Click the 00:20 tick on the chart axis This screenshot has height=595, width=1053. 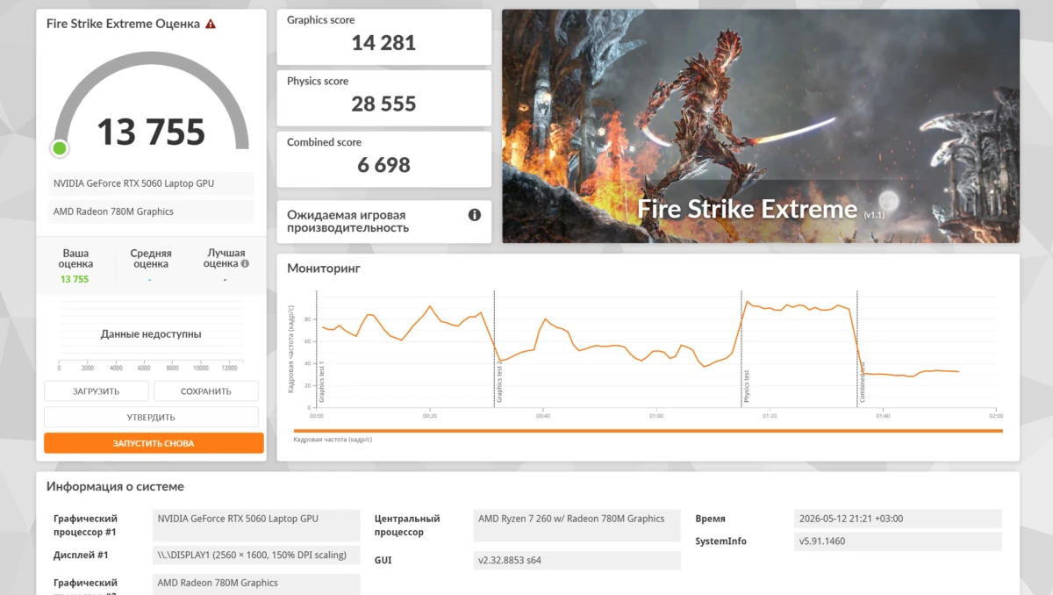coord(429,416)
